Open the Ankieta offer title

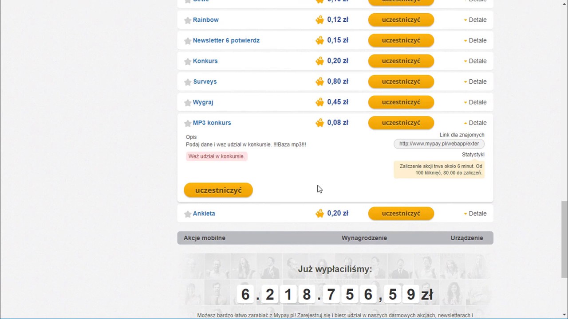pyautogui.click(x=204, y=214)
